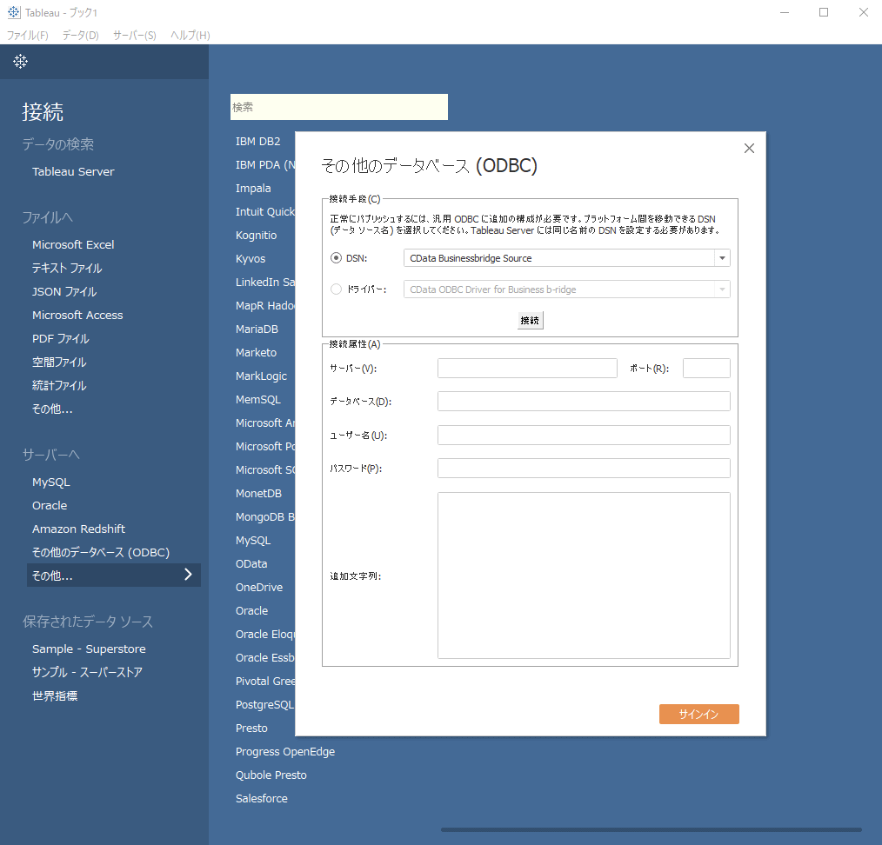
Task: Select Marketo in connector list
Action: click(256, 352)
